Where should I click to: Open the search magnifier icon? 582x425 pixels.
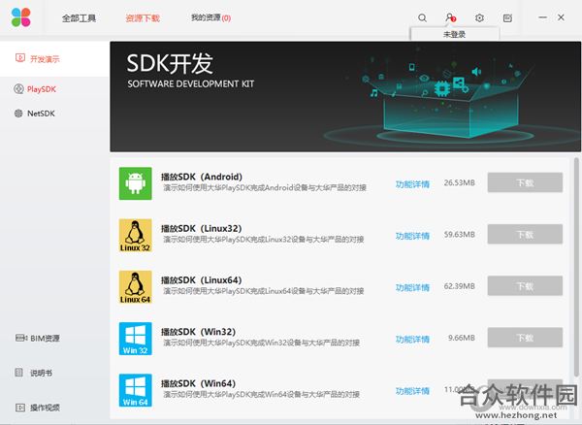tap(422, 17)
